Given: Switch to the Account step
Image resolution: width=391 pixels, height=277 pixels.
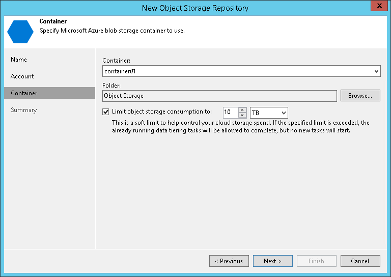Looking at the screenshot, I should pyautogui.click(x=22, y=76).
